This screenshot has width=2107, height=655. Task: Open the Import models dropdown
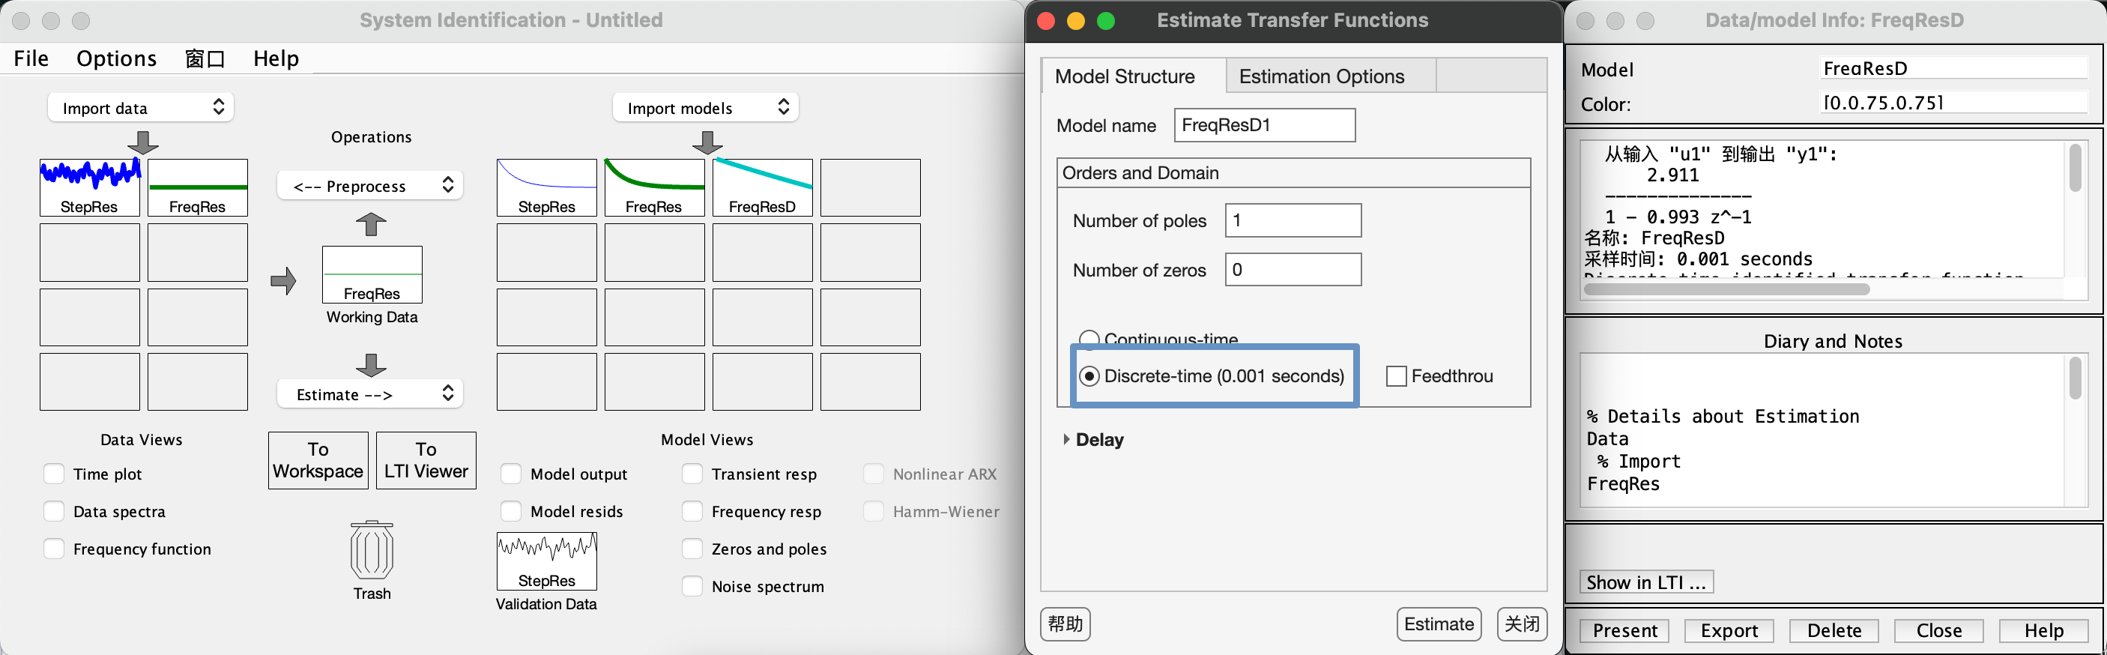706,108
